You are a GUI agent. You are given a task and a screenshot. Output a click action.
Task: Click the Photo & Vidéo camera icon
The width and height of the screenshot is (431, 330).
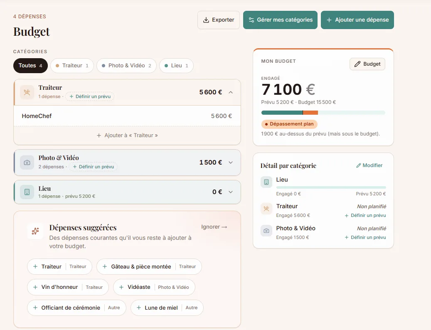tap(27, 163)
